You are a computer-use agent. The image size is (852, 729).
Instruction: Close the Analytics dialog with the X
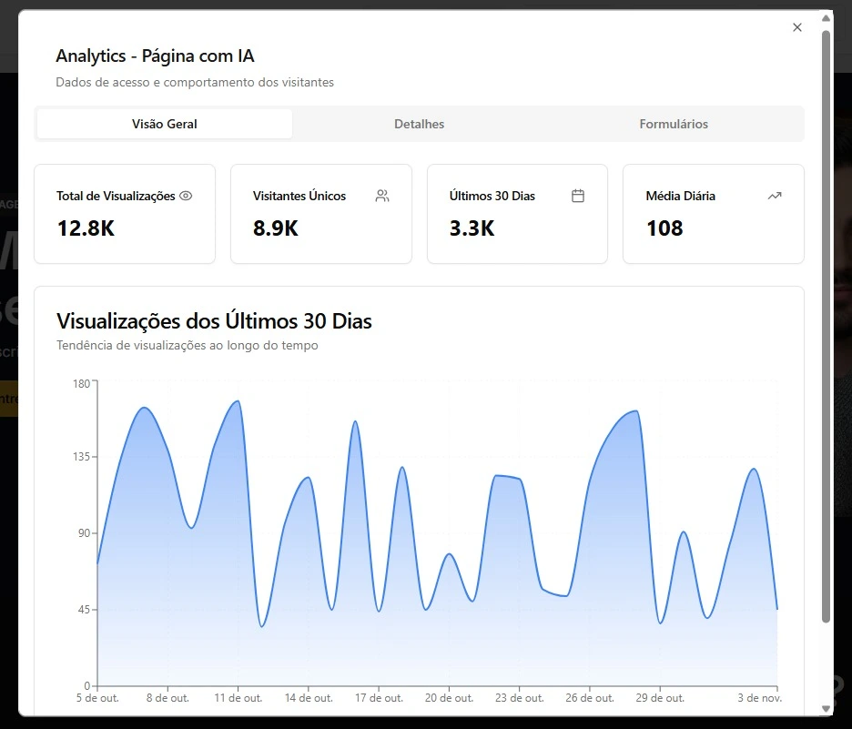coord(797,27)
